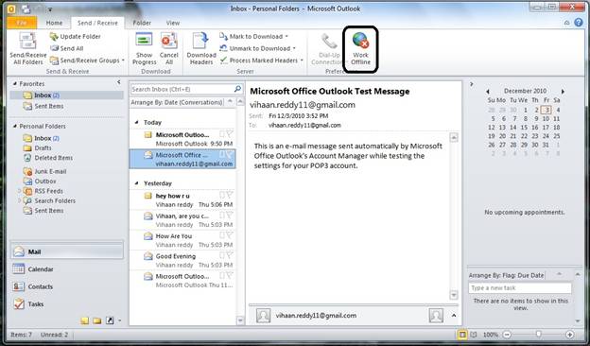The image size is (590, 346).
Task: Select December 3 in calendar
Action: click(547, 110)
